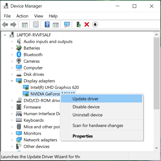Screen dimensions: 161x161
Task: Collapse the LAPTOP-RVVFSALF root node
Action: [5, 35]
